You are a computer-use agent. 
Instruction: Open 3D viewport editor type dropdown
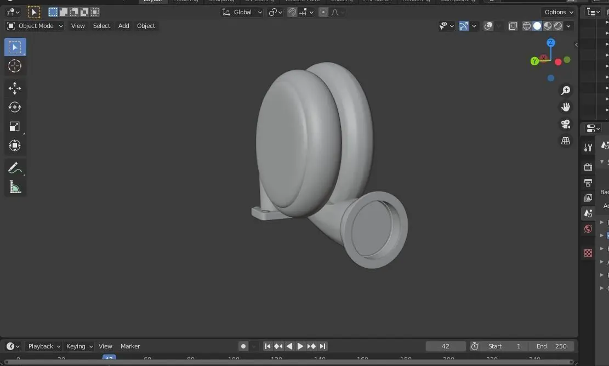[13, 13]
